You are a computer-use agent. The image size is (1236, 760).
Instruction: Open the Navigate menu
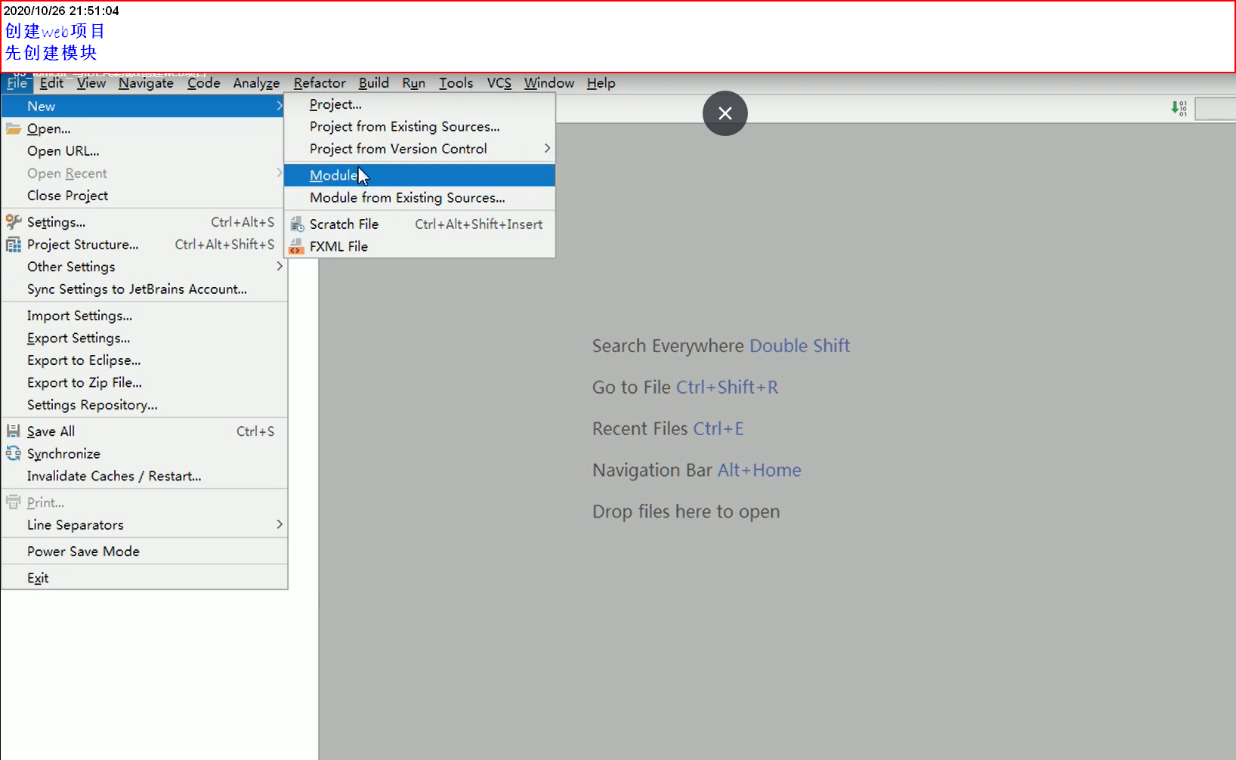coord(146,83)
